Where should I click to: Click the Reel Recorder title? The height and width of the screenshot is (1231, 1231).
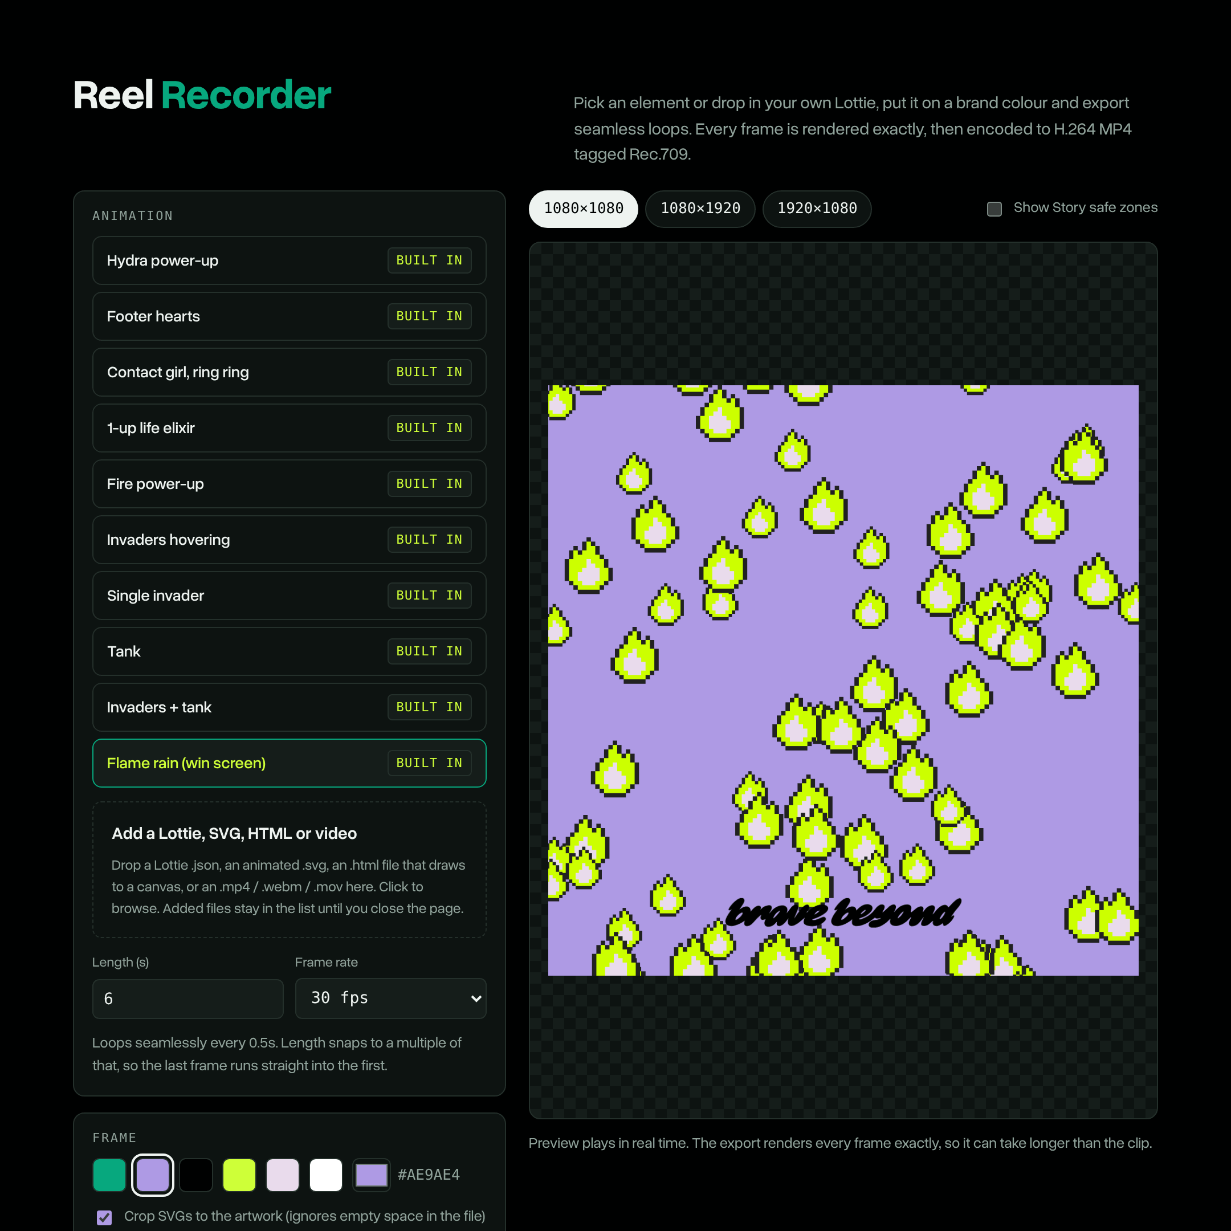(x=202, y=96)
